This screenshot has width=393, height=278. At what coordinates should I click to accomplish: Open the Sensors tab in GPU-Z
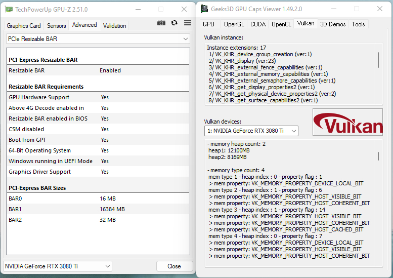click(56, 26)
